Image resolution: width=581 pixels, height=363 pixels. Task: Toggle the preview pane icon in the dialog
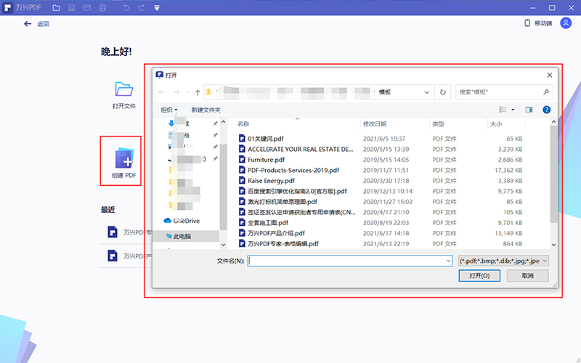pyautogui.click(x=529, y=110)
